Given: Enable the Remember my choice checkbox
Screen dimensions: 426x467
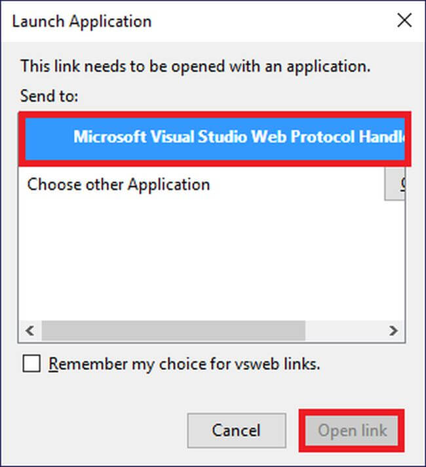Looking at the screenshot, I should pos(31,364).
